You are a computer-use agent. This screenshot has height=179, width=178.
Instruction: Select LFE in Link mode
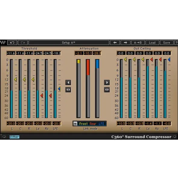(x=101, y=124)
